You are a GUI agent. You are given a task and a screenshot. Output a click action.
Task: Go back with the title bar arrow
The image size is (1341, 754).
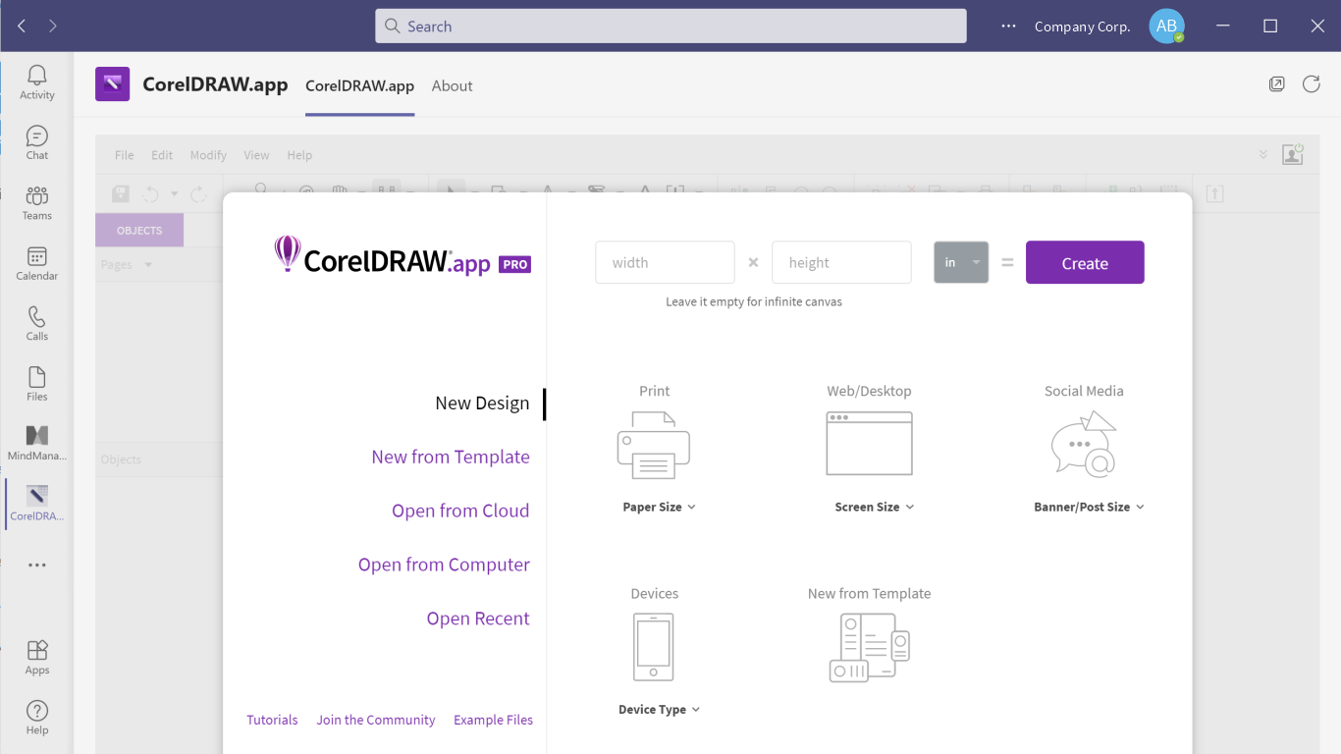pos(22,27)
